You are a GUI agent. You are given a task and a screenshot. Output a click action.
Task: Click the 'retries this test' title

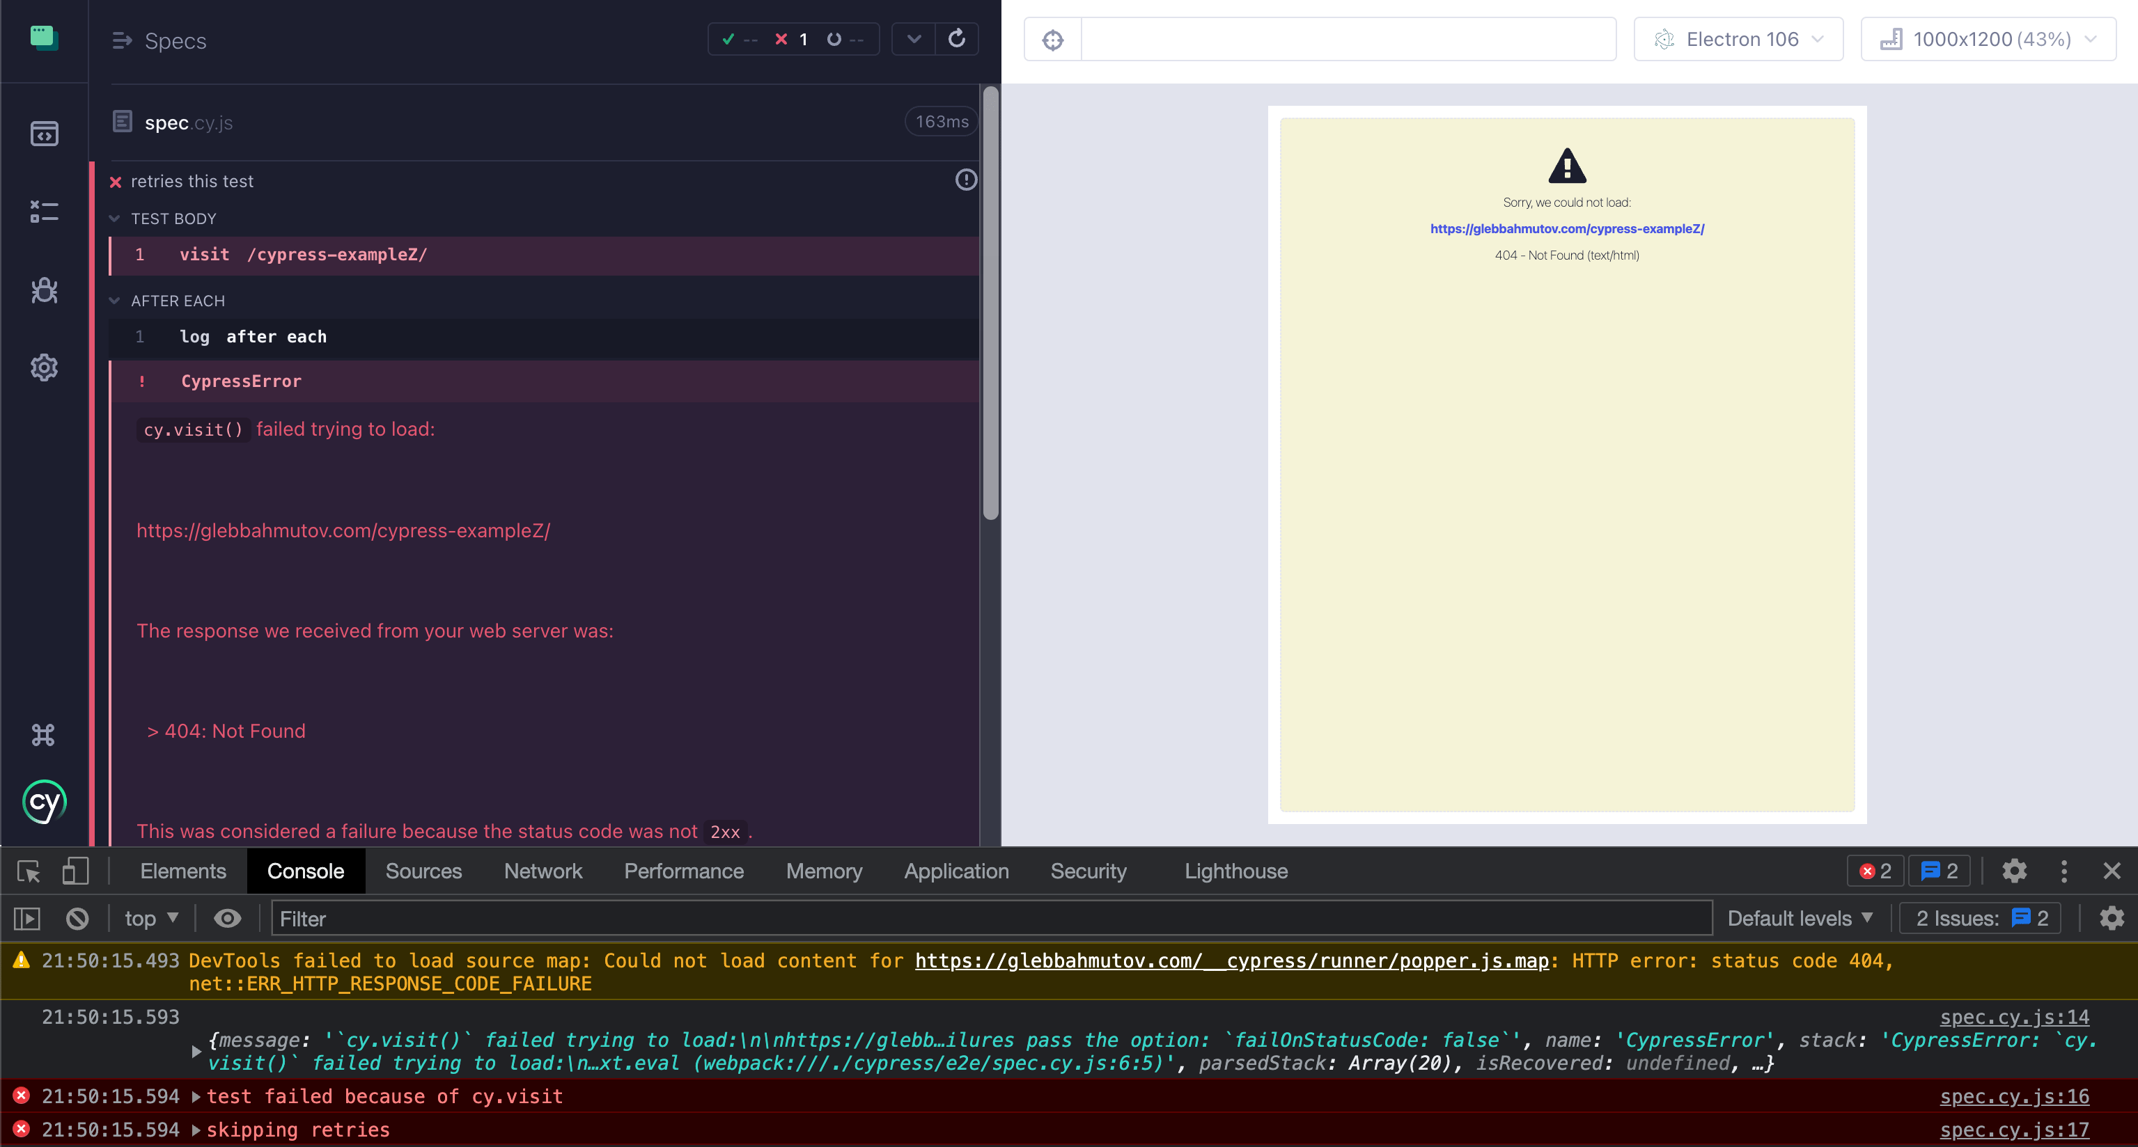click(192, 182)
